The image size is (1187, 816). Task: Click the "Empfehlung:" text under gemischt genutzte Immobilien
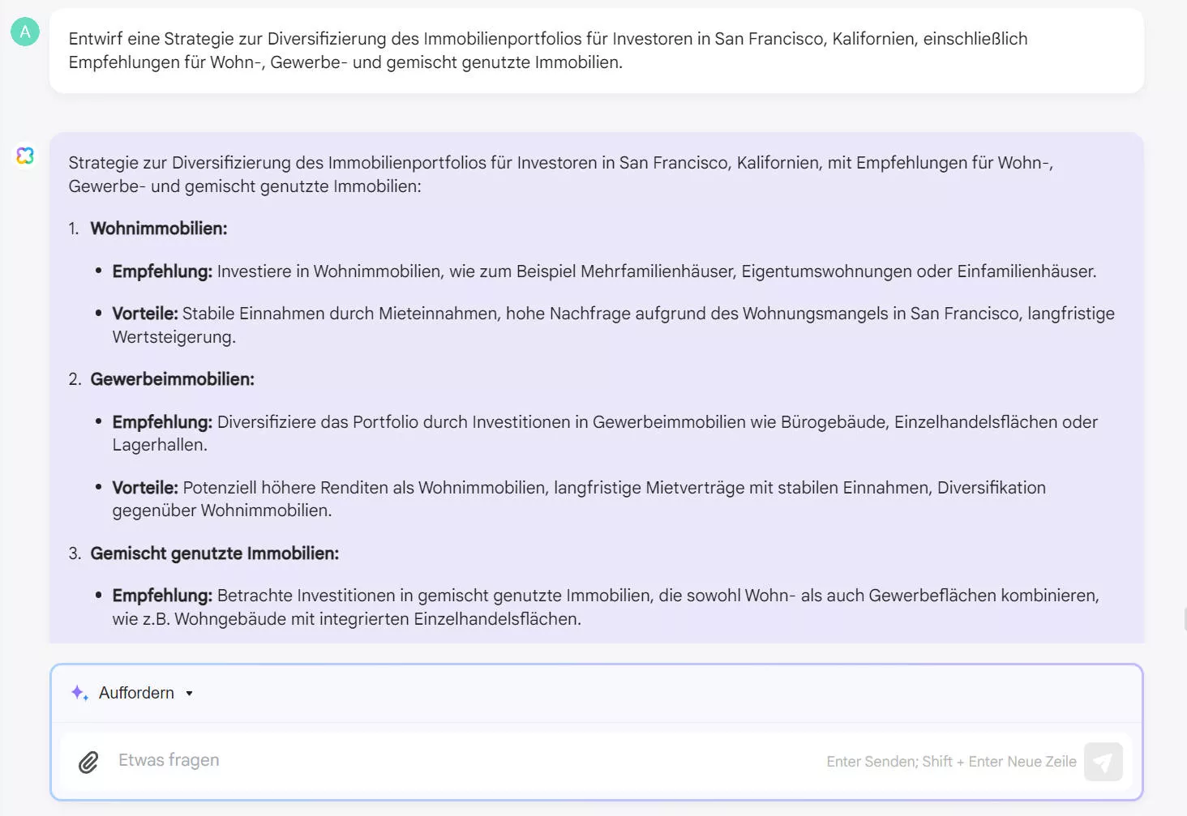coord(162,596)
